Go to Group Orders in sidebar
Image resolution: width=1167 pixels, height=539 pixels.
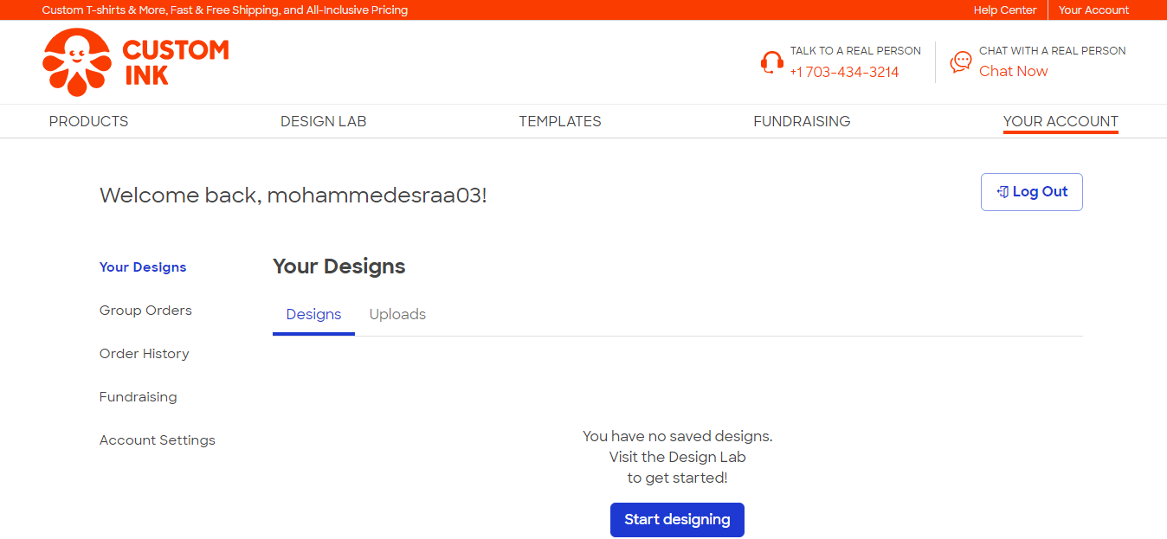click(145, 311)
